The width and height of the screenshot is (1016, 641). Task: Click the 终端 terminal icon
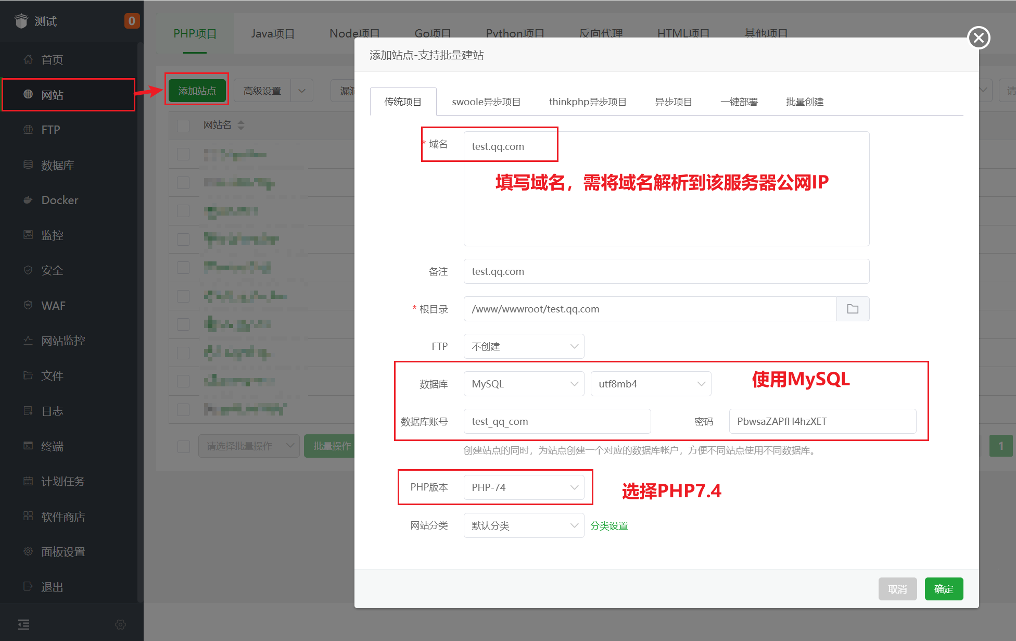coord(28,446)
